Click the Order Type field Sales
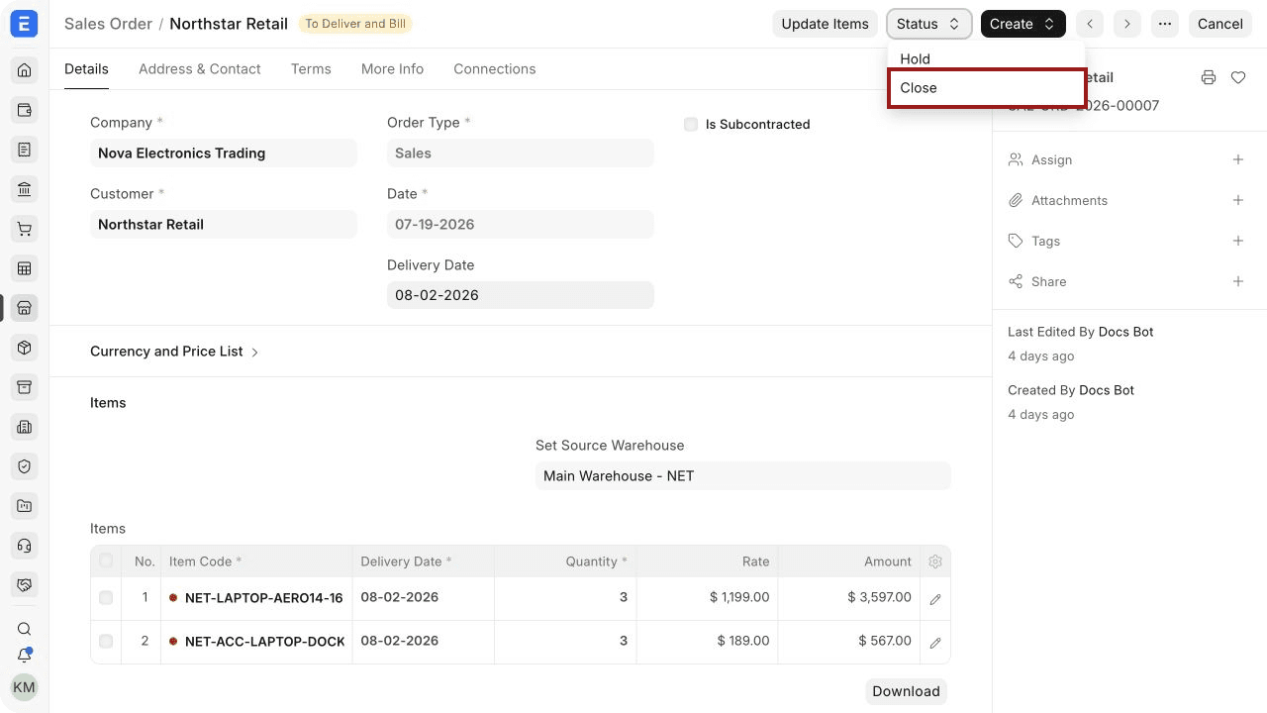The width and height of the screenshot is (1267, 713). pyautogui.click(x=521, y=153)
